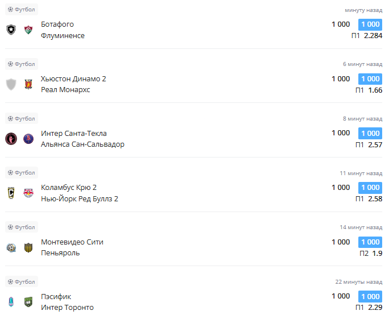Select the Футбол tag above Пэсифик match

[22, 281]
